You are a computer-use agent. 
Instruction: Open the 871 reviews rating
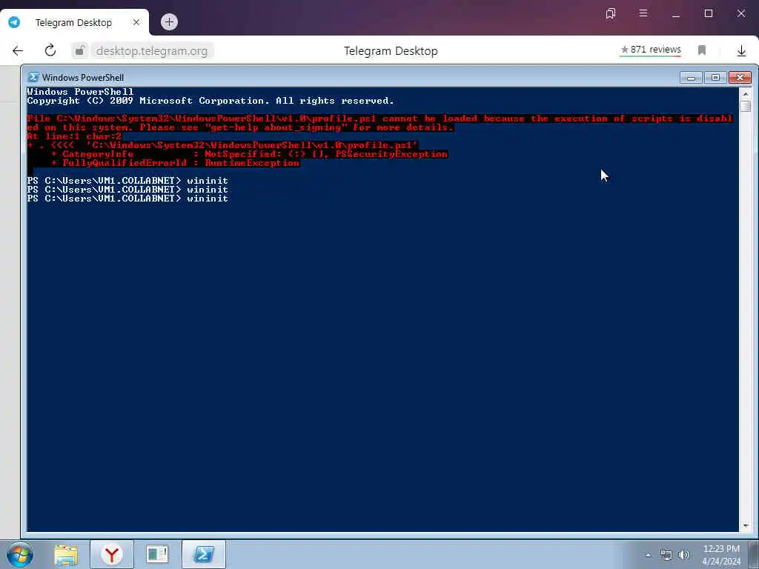(651, 50)
